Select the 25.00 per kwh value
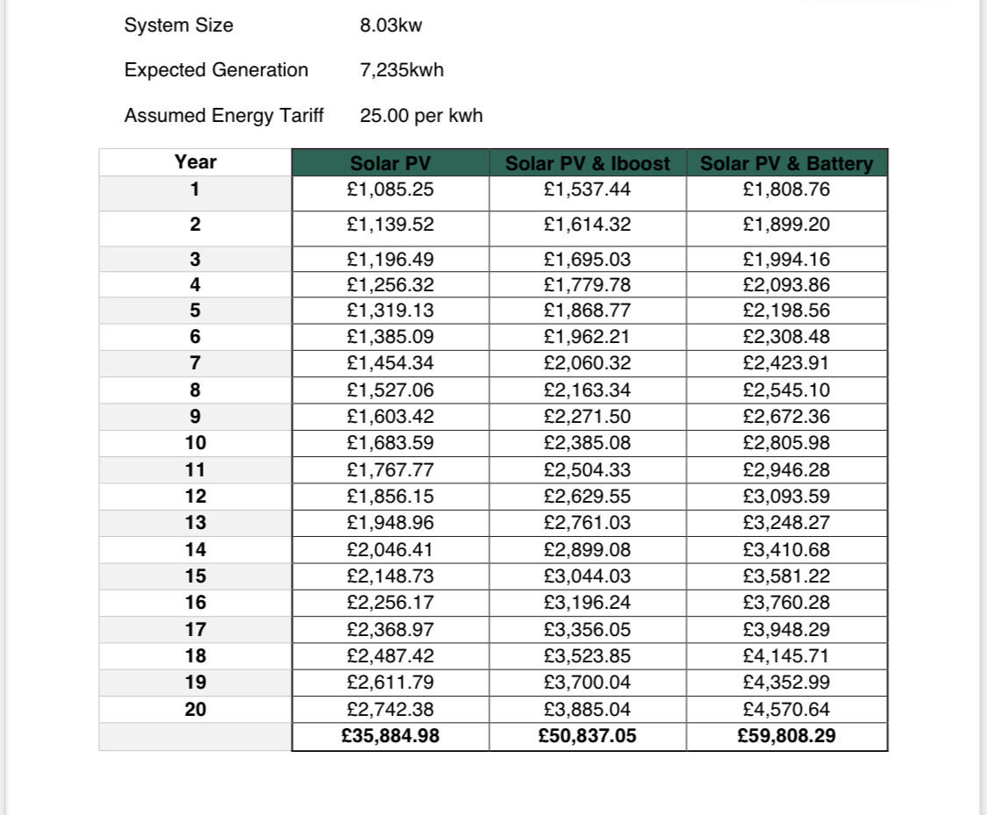The image size is (987, 815). pyautogui.click(x=421, y=116)
